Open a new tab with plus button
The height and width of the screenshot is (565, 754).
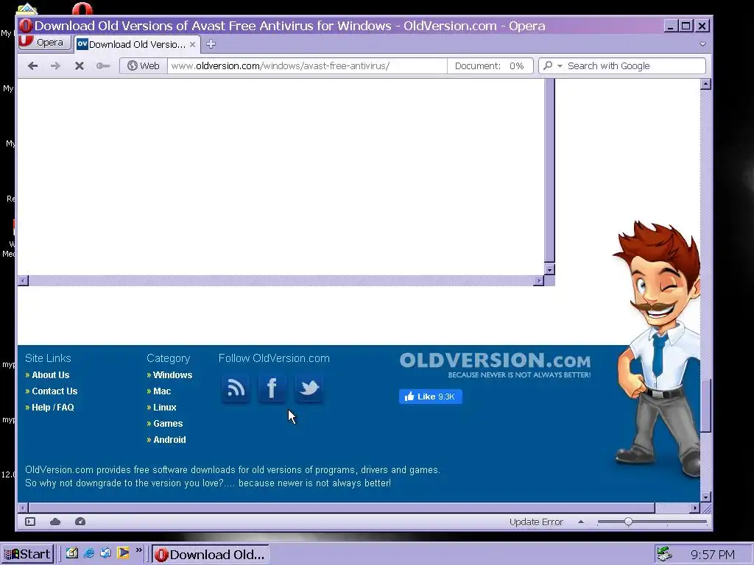click(211, 44)
